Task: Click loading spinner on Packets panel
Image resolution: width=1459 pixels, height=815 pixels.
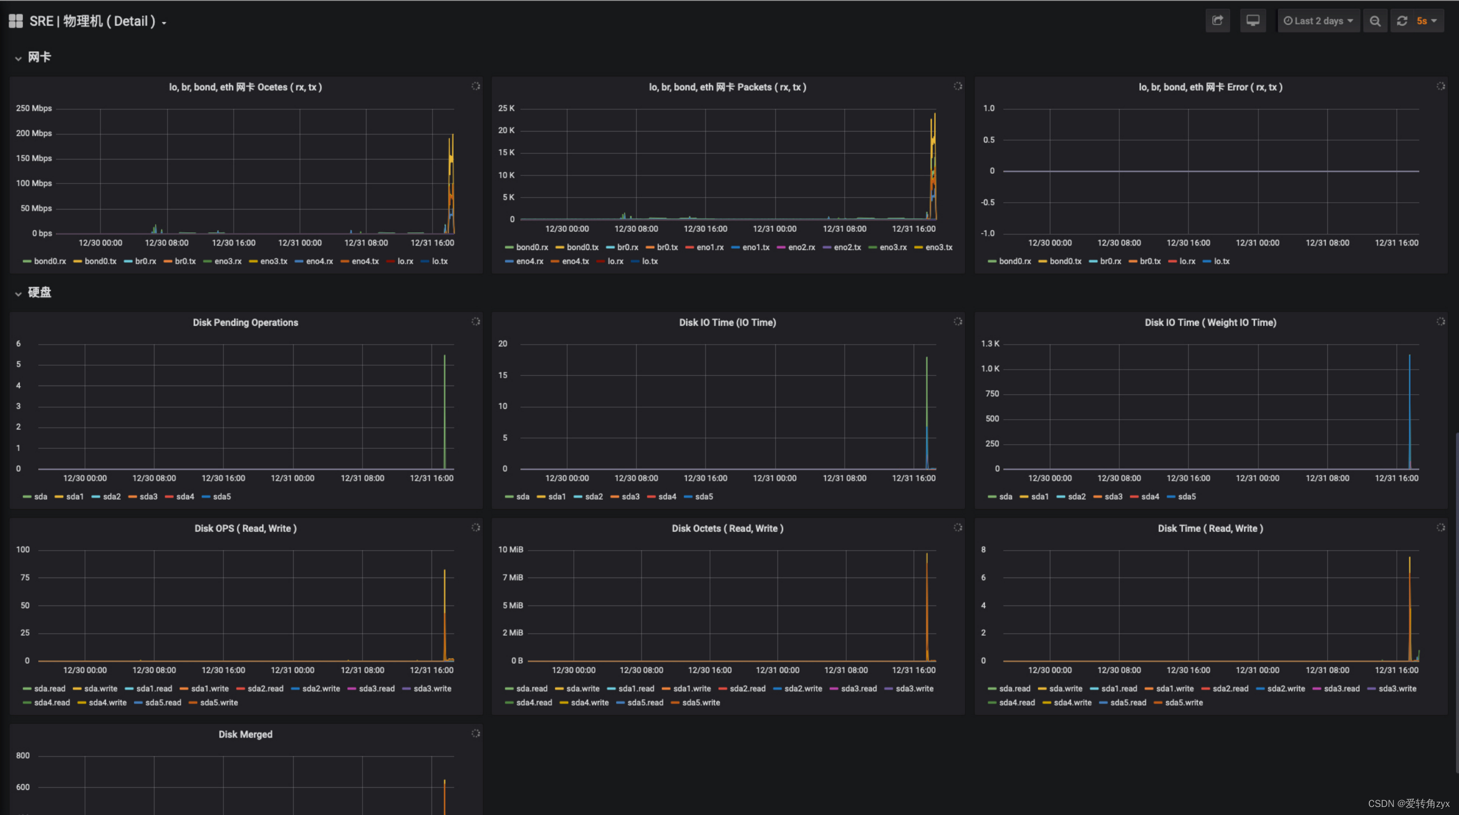Action: coord(957,86)
